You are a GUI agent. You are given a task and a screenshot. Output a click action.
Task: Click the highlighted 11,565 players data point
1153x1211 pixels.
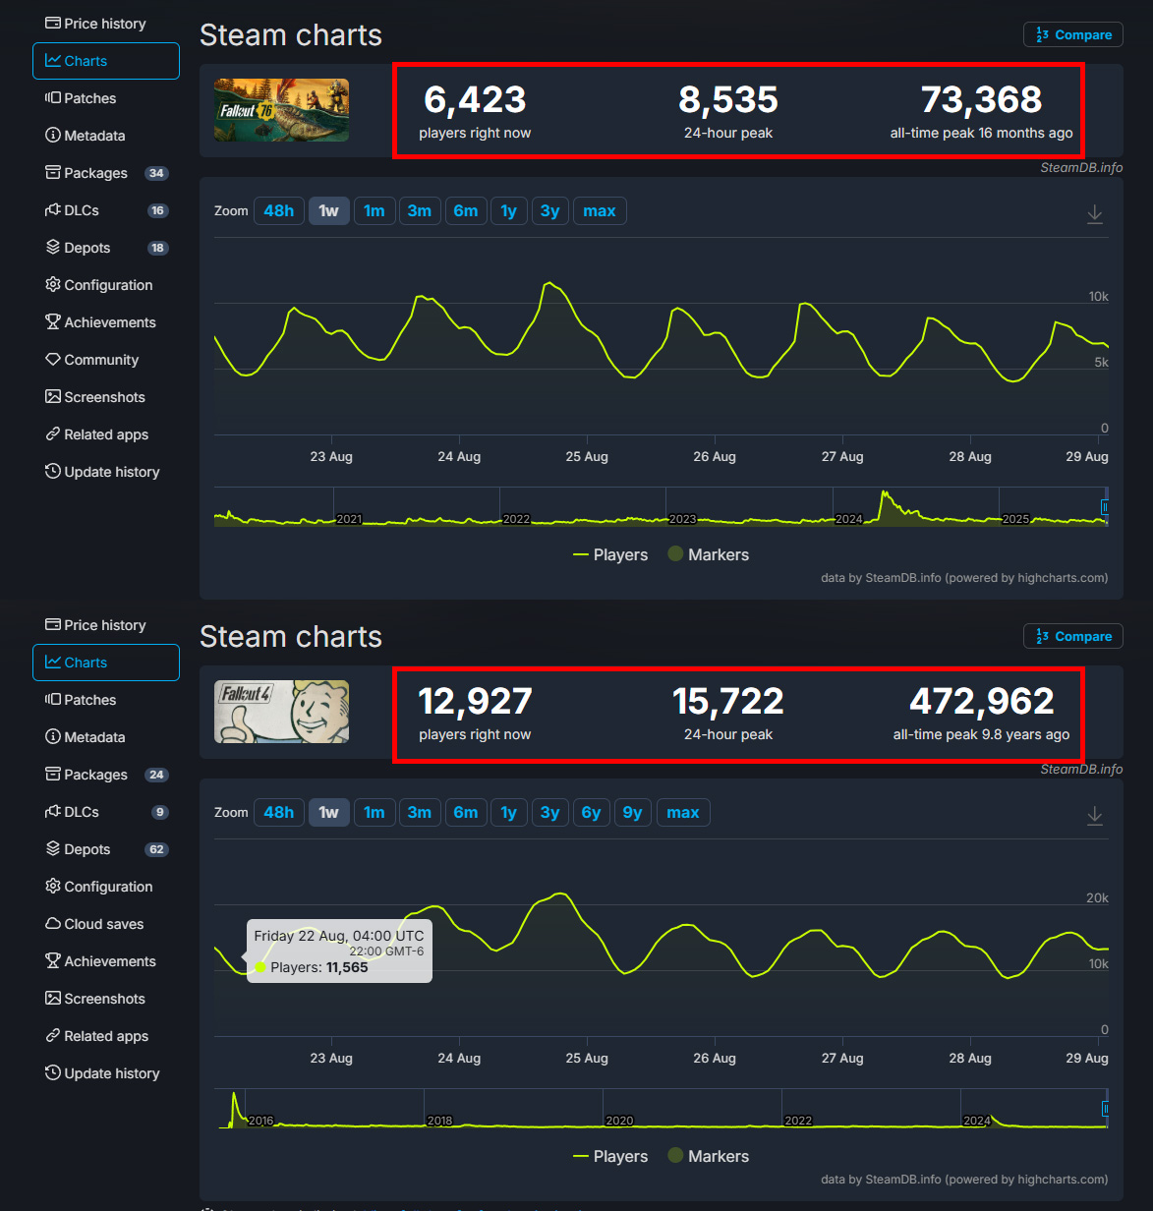tap(260, 967)
